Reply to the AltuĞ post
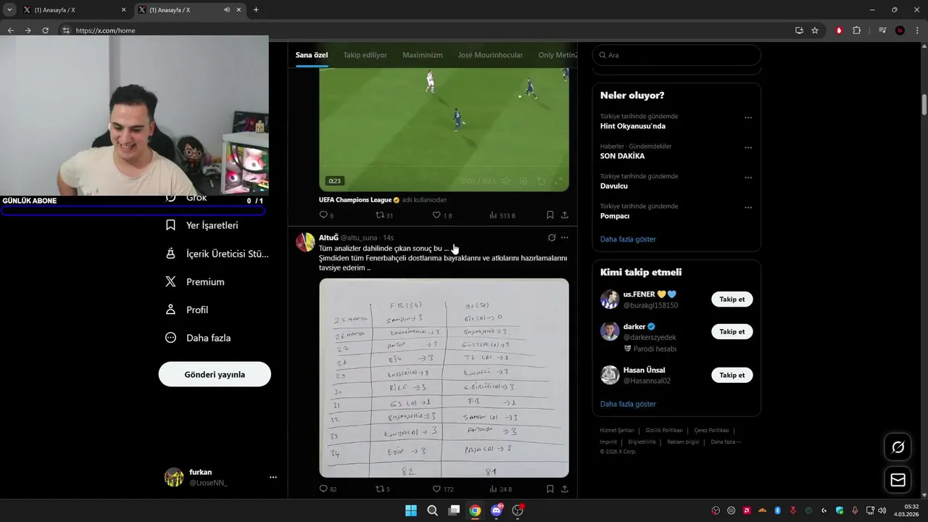Viewport: 928px width, 522px height. click(328, 489)
